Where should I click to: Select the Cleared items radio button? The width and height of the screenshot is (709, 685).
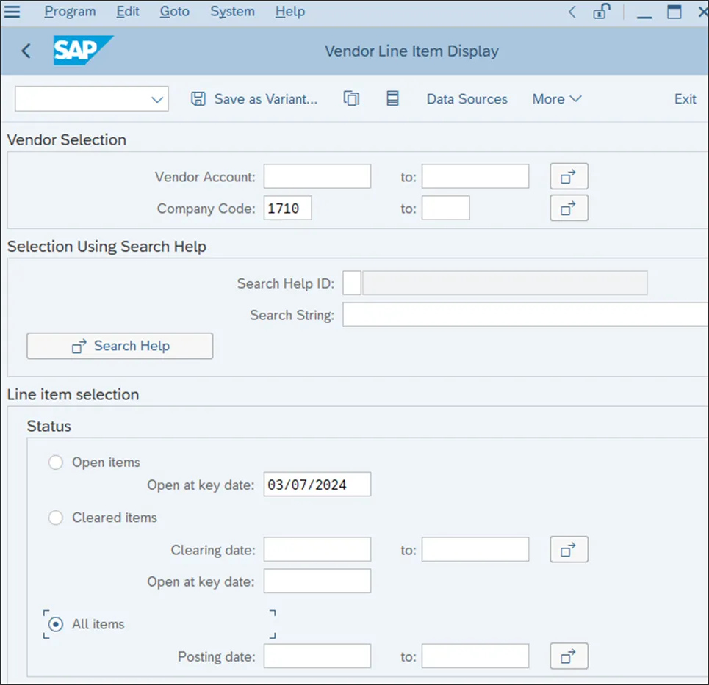pyautogui.click(x=56, y=518)
